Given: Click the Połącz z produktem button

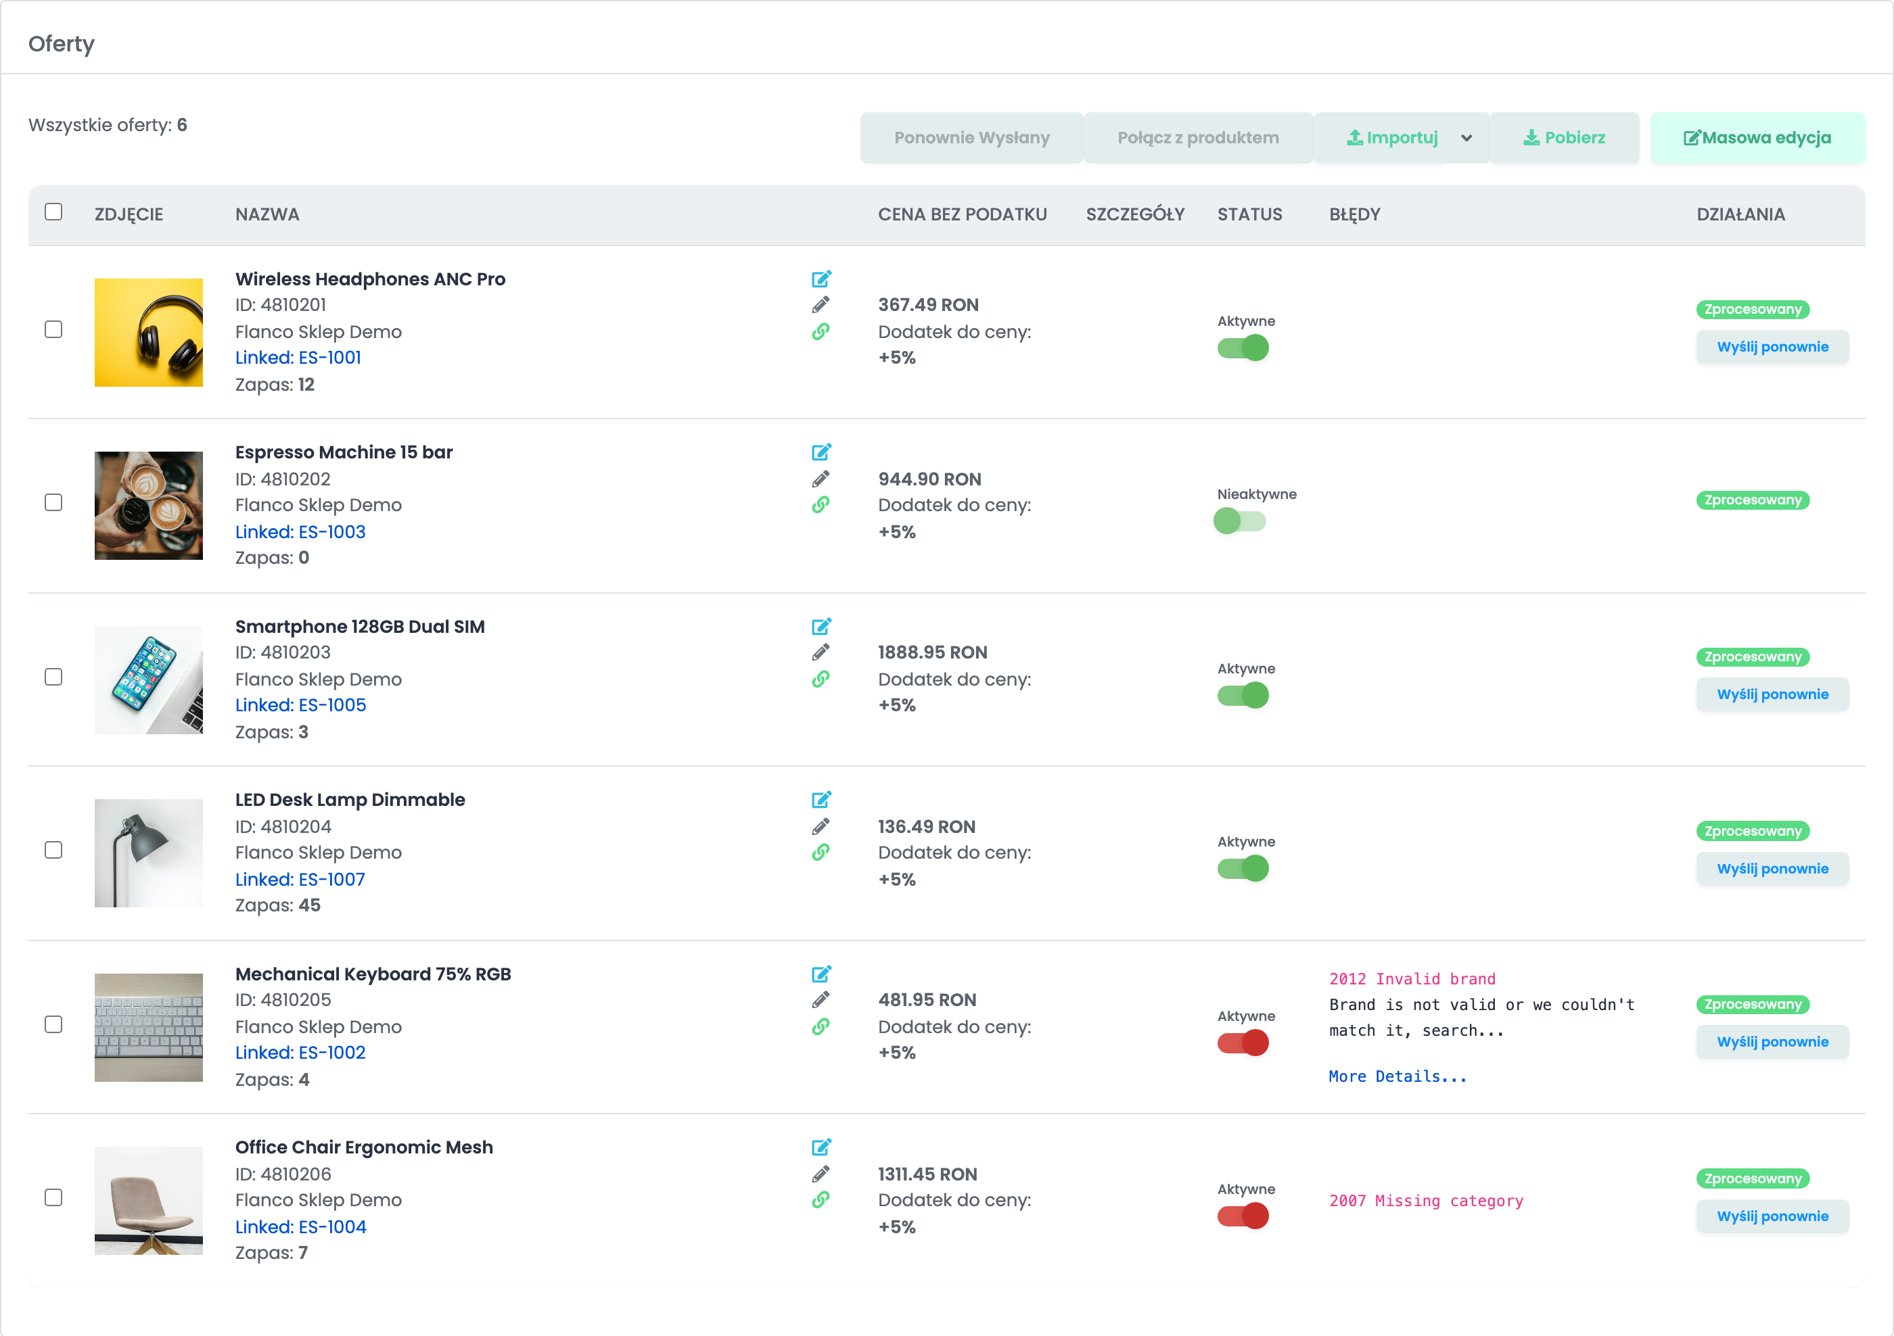Looking at the screenshot, I should [1198, 138].
